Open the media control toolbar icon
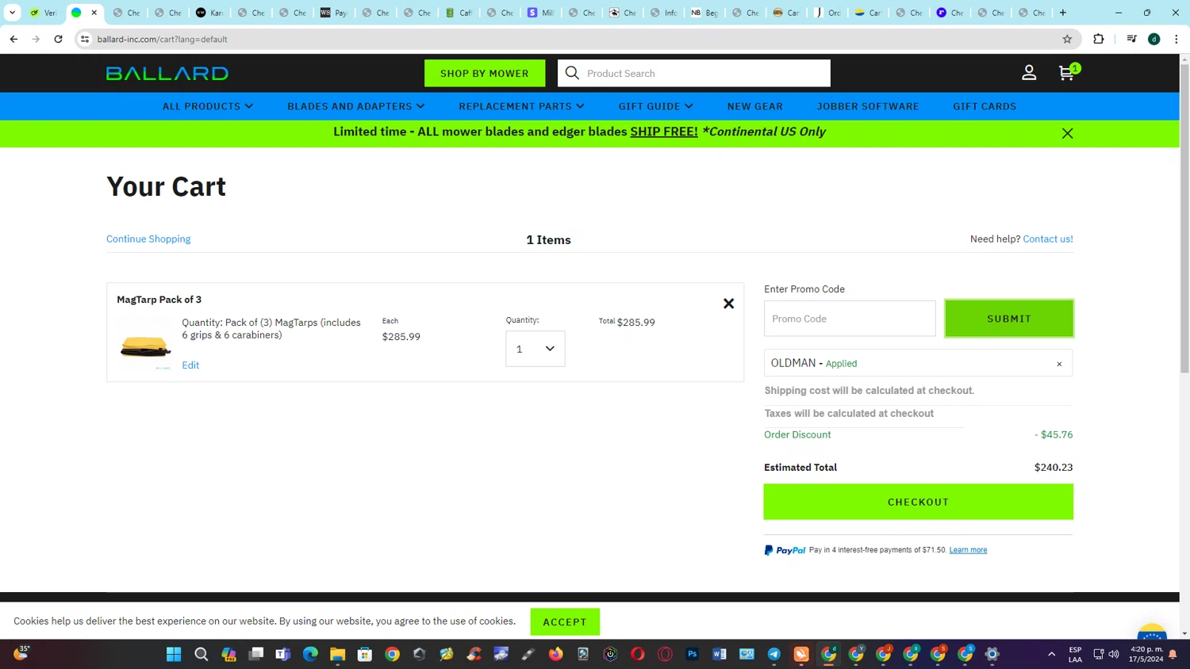Viewport: 1190px width, 669px height. [x=1132, y=39]
